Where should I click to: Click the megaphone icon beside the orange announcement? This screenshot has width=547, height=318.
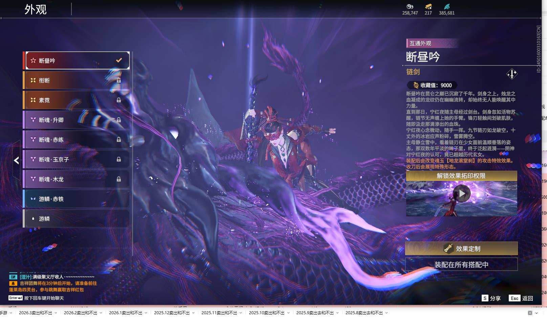pyautogui.click(x=13, y=283)
